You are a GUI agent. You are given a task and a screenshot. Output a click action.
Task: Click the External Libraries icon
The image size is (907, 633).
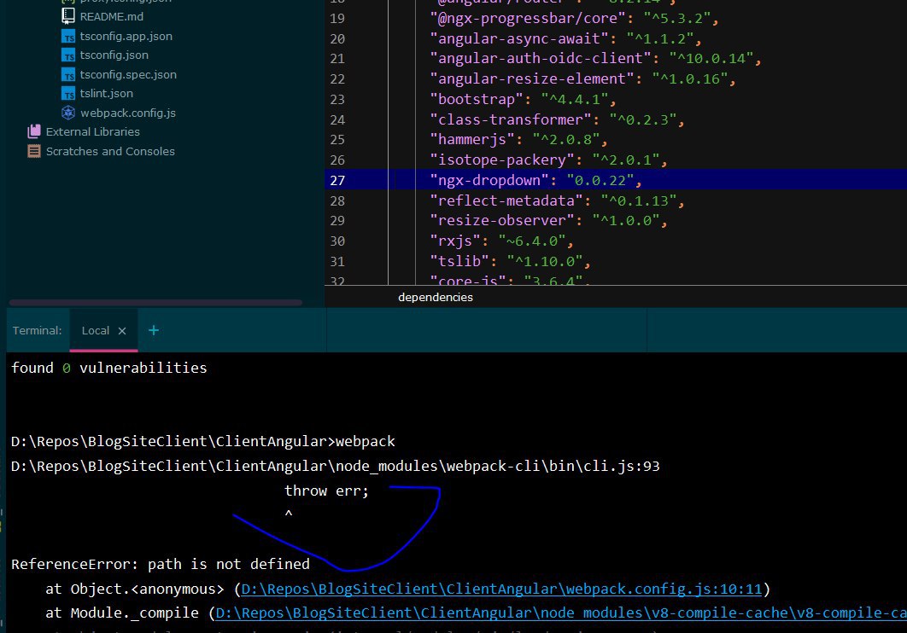tap(34, 131)
